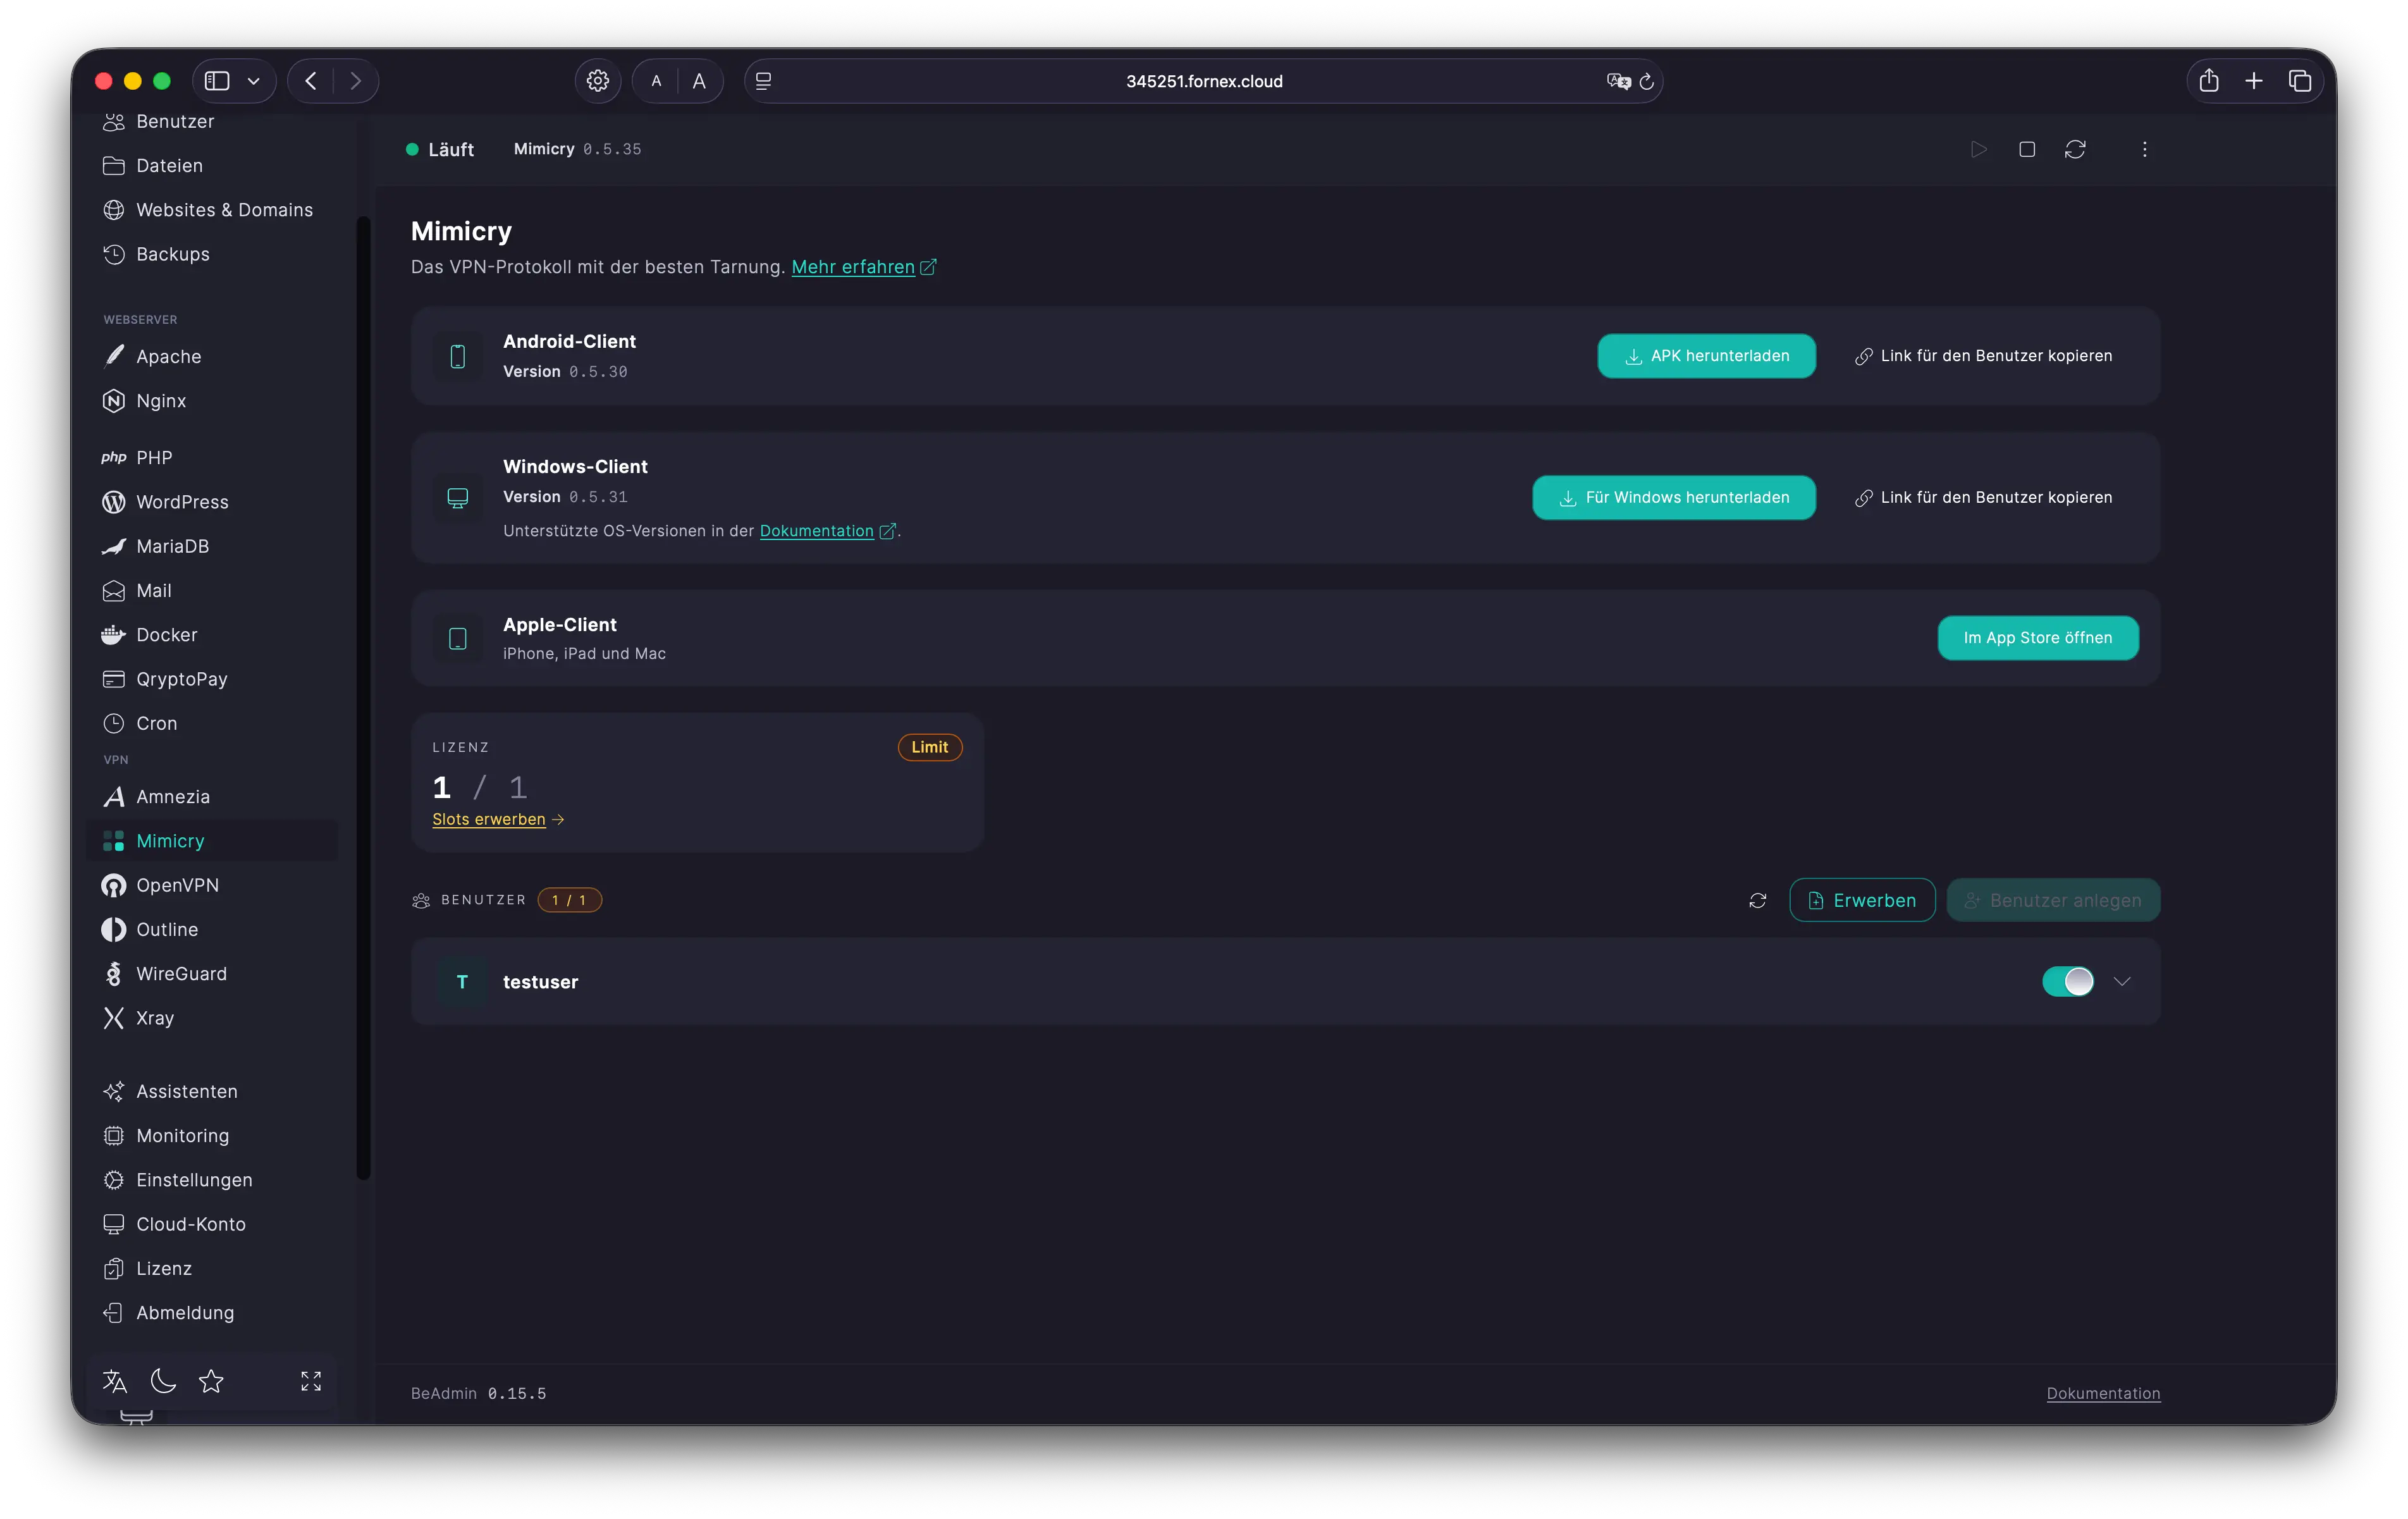Screen dimensions: 2408x1519
Task: Toggle the Safari sidebar
Action: click(217, 81)
